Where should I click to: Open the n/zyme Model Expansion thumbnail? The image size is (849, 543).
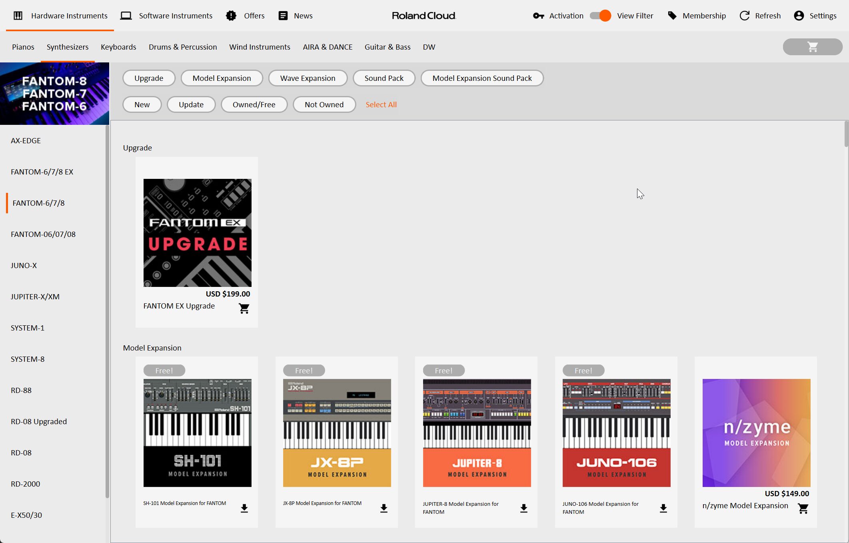pyautogui.click(x=757, y=433)
